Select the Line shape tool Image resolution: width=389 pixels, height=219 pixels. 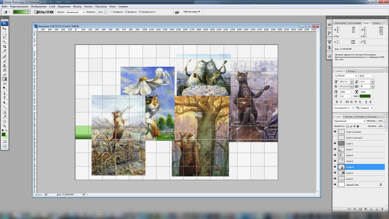pos(5,107)
